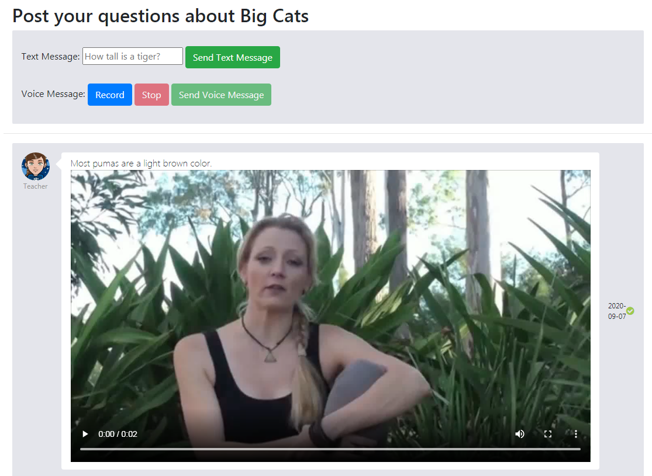Click the video time display 0:00 / 0:02

pyautogui.click(x=118, y=434)
